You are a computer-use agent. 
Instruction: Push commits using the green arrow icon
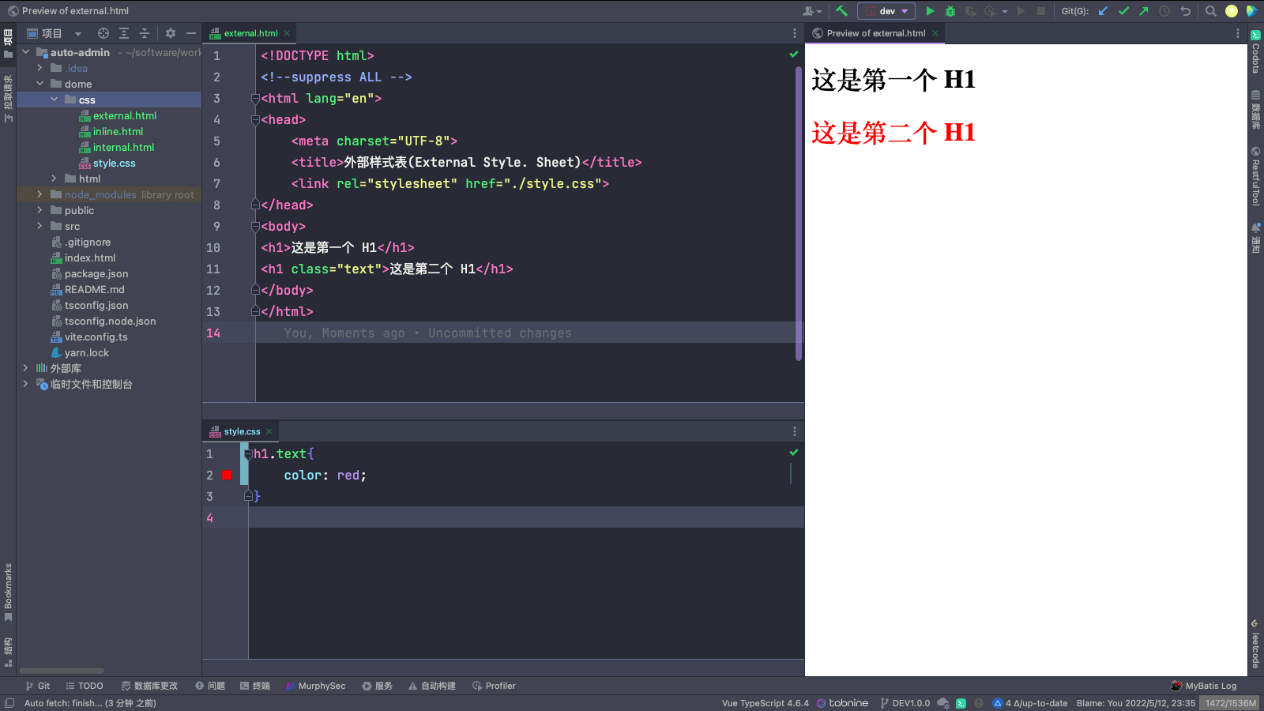1144,11
